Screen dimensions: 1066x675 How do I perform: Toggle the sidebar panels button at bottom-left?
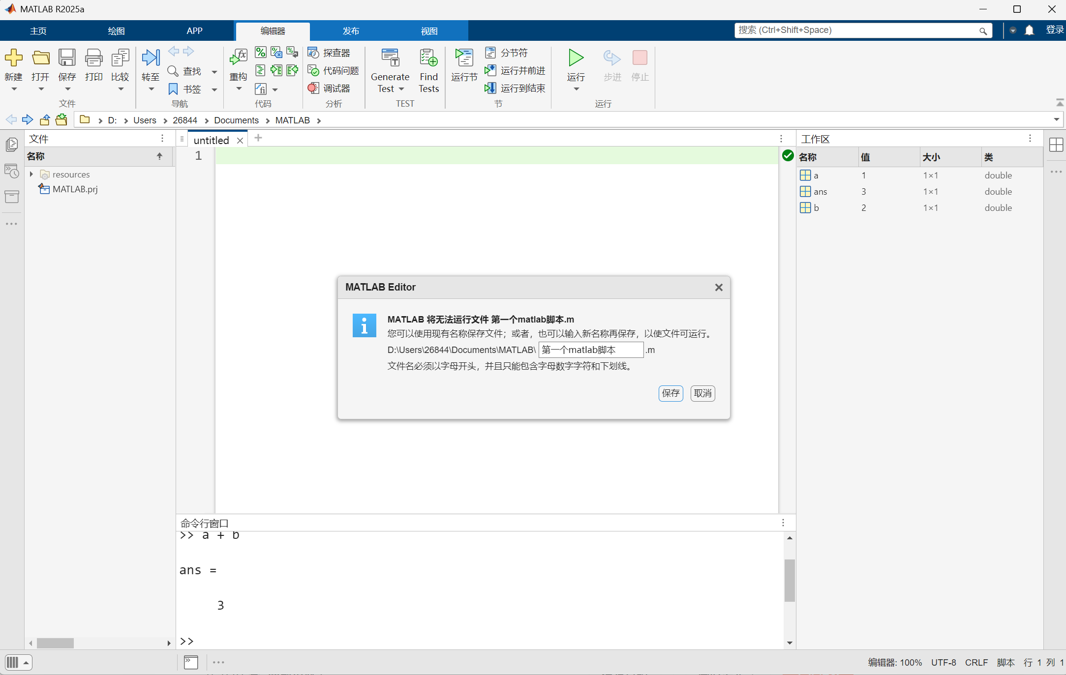click(x=13, y=662)
